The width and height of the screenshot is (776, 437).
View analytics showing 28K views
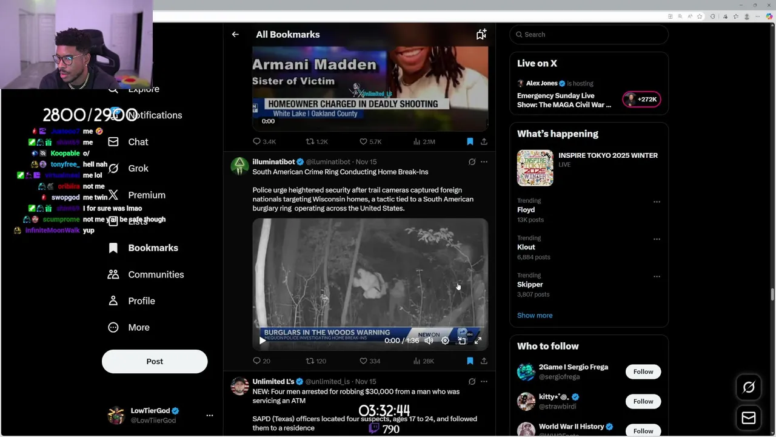(423, 361)
